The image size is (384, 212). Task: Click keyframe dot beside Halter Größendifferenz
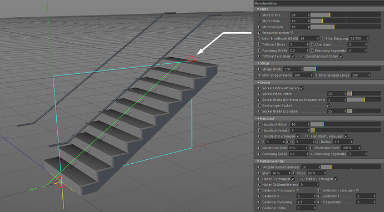(259, 185)
